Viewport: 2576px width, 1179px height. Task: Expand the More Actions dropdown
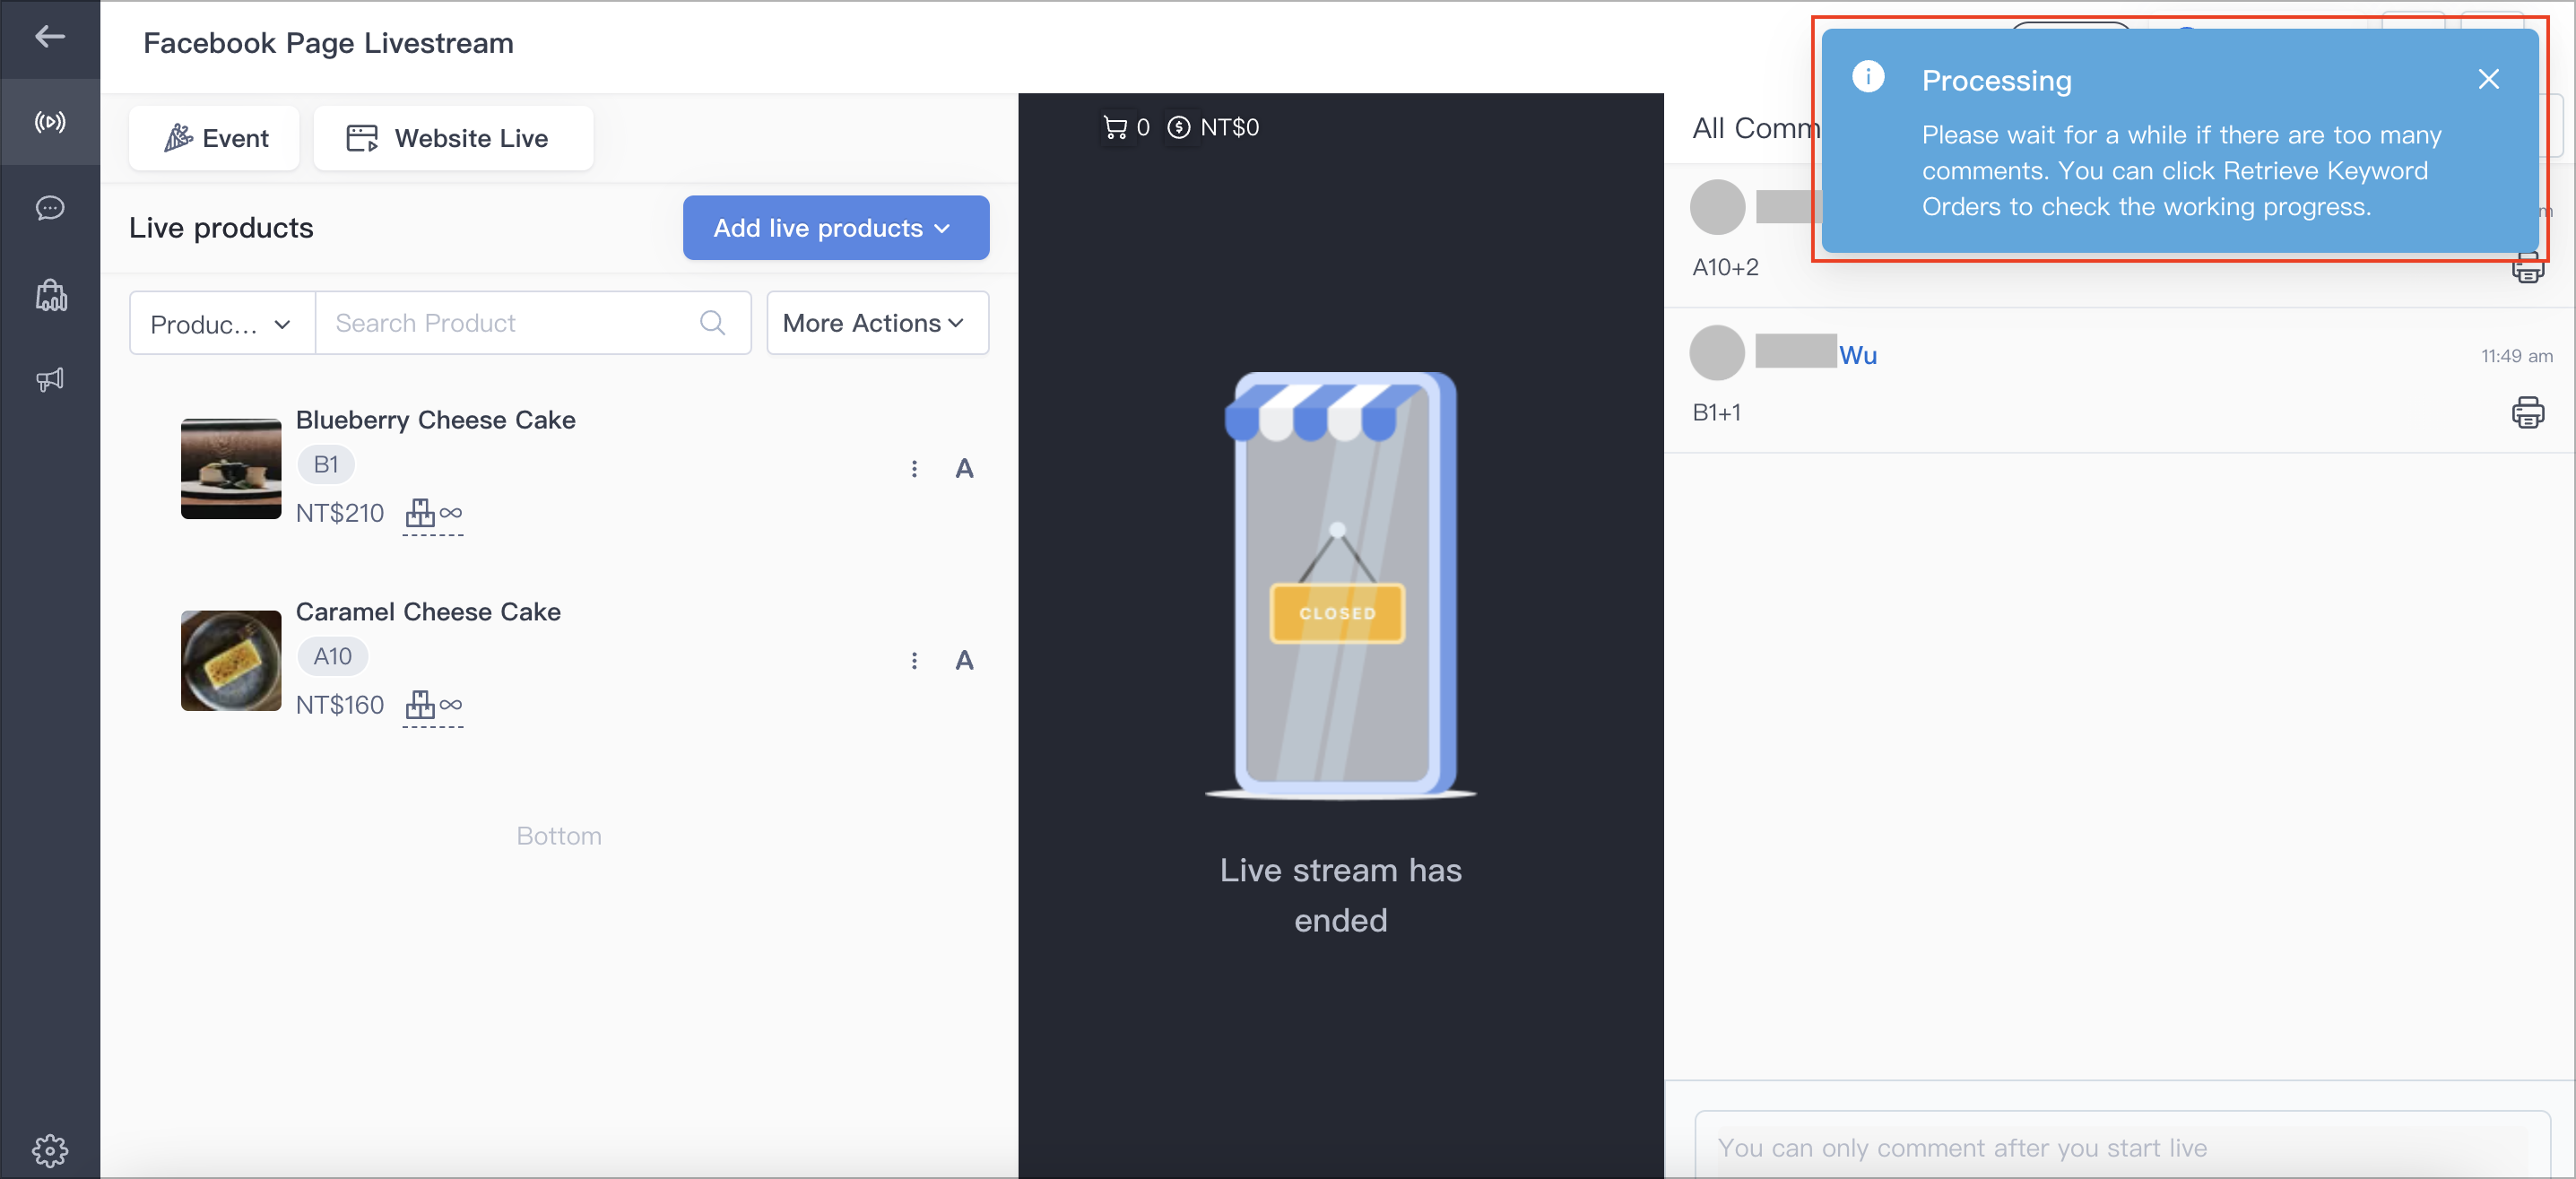click(x=877, y=323)
